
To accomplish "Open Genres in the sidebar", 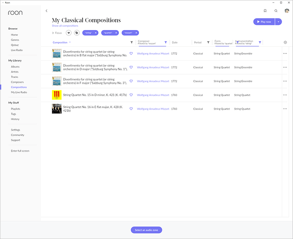I will click(x=15, y=40).
